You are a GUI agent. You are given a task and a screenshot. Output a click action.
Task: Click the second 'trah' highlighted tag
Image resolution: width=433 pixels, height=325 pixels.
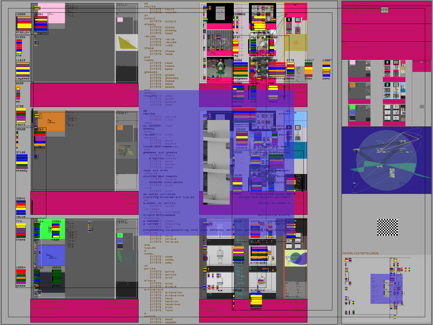pos(384,11)
